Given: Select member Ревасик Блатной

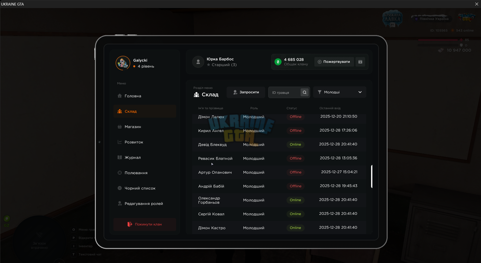Looking at the screenshot, I should coord(279,158).
